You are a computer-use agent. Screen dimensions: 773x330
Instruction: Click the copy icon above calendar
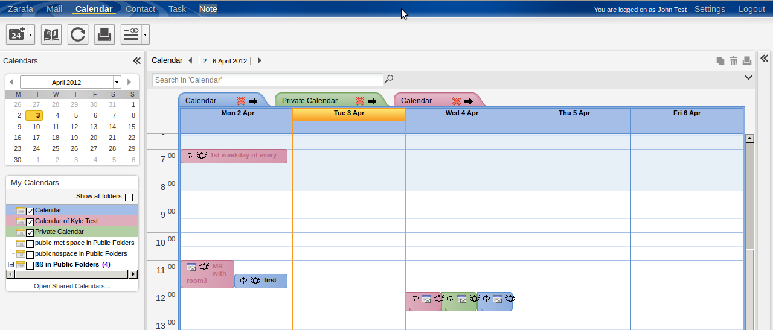point(720,60)
